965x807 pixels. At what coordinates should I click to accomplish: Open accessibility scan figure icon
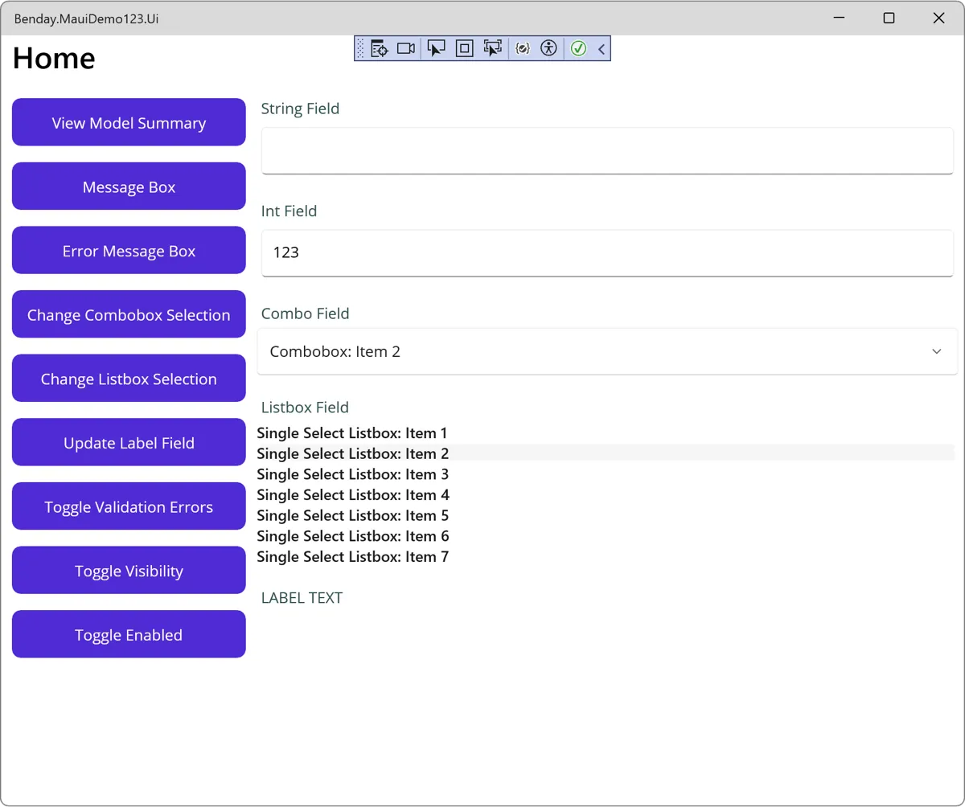click(x=548, y=49)
